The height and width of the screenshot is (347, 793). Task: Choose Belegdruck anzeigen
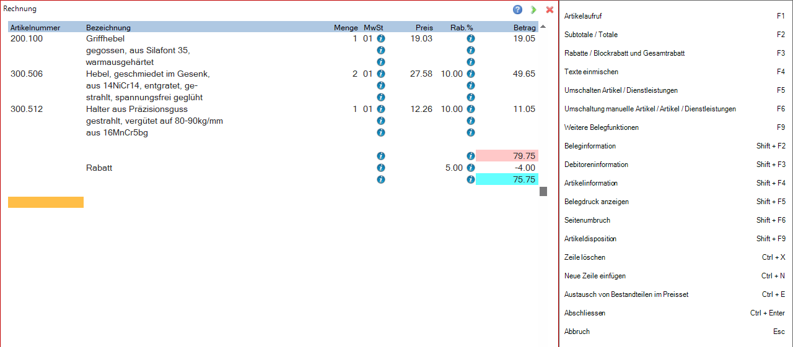click(675, 202)
